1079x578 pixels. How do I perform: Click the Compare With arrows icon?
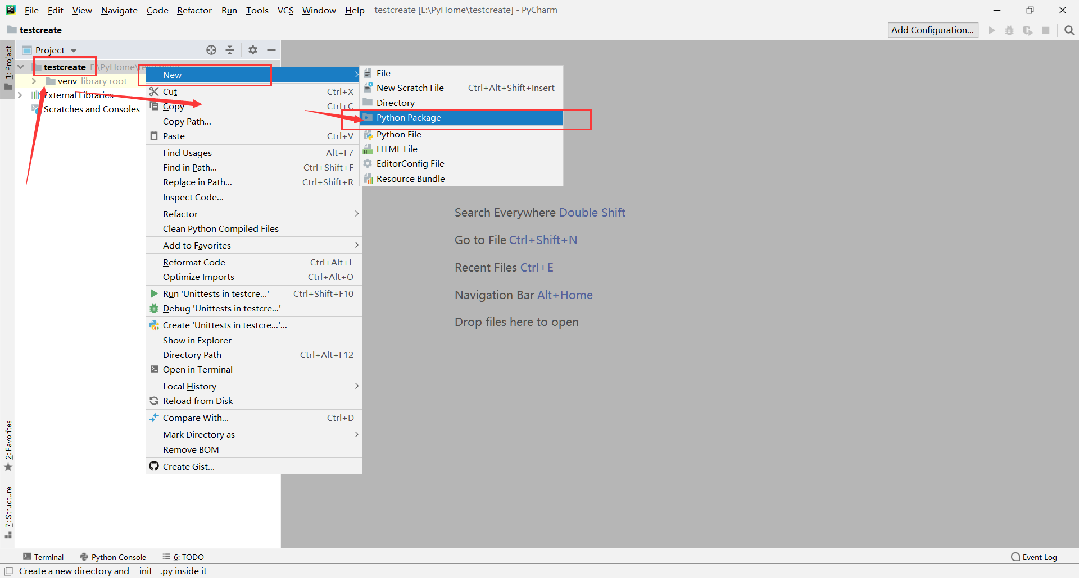click(154, 418)
